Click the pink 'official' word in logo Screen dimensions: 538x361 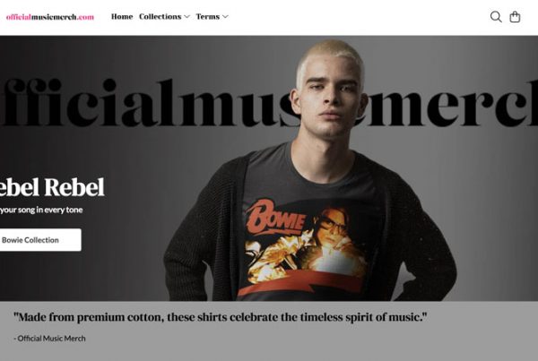tap(19, 17)
